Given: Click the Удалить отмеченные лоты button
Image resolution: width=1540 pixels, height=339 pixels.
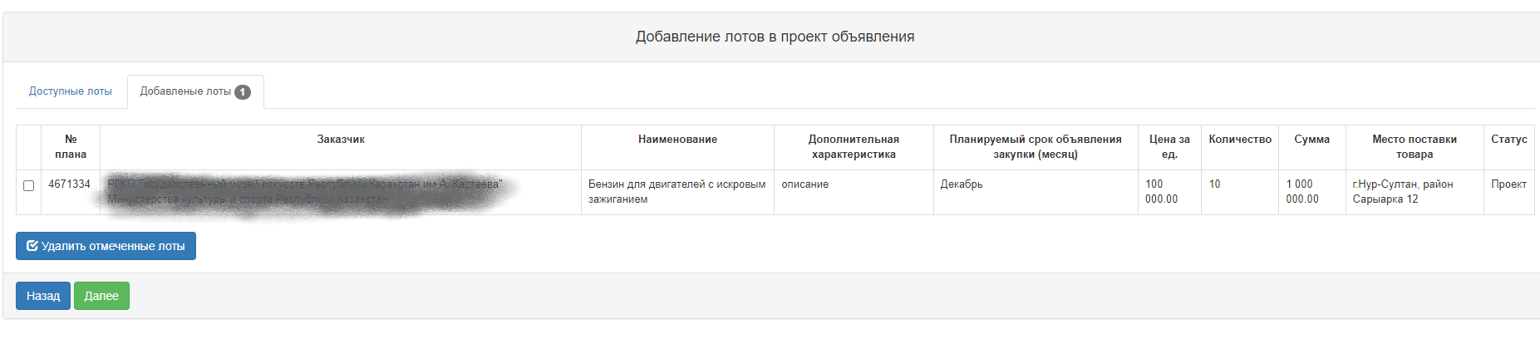Looking at the screenshot, I should pyautogui.click(x=106, y=246).
